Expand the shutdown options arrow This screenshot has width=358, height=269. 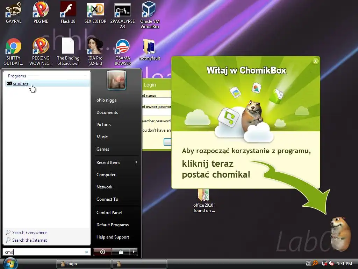134,252
